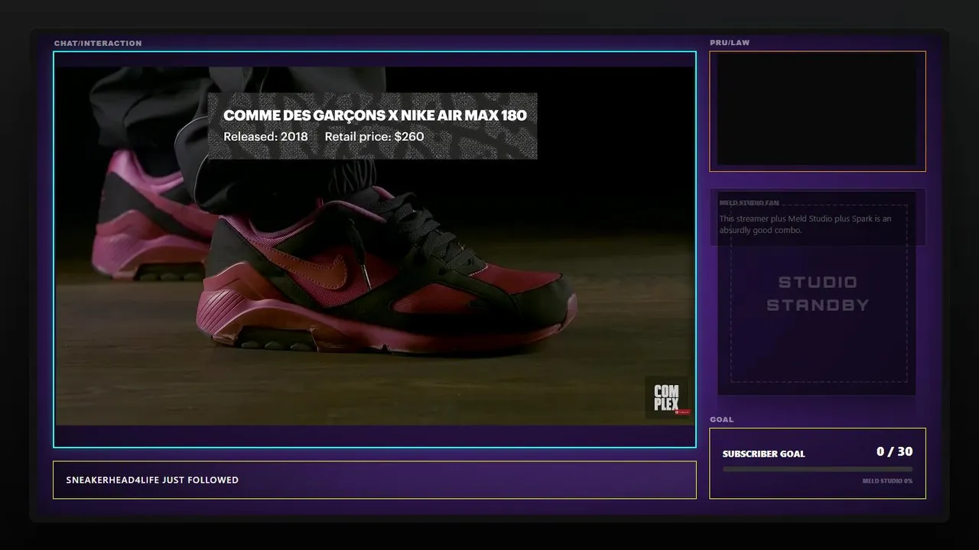The width and height of the screenshot is (979, 550).
Task: Click the "SUBSCRIBER GOAL" label
Action: coord(763,454)
